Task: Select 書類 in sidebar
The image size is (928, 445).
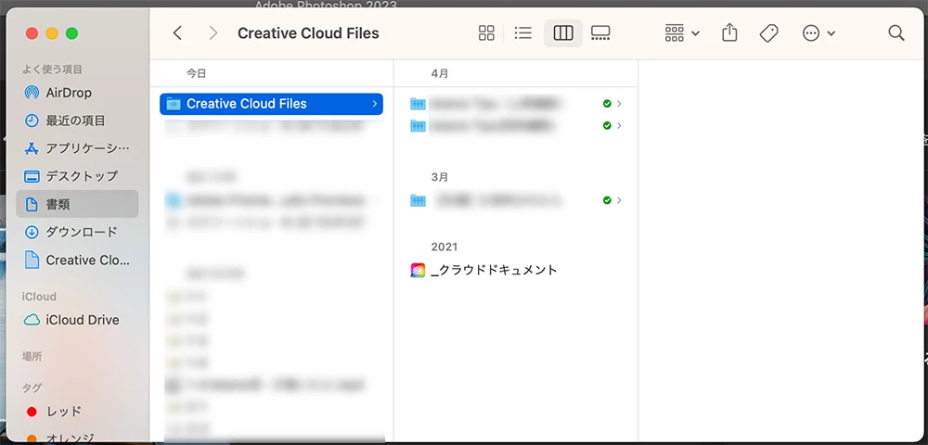Action: [78, 204]
